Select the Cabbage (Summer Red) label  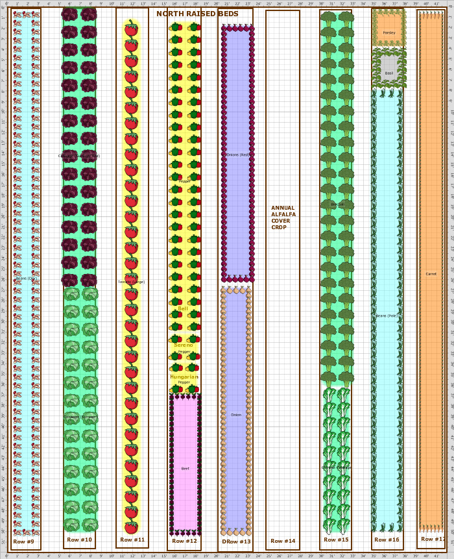(x=79, y=156)
